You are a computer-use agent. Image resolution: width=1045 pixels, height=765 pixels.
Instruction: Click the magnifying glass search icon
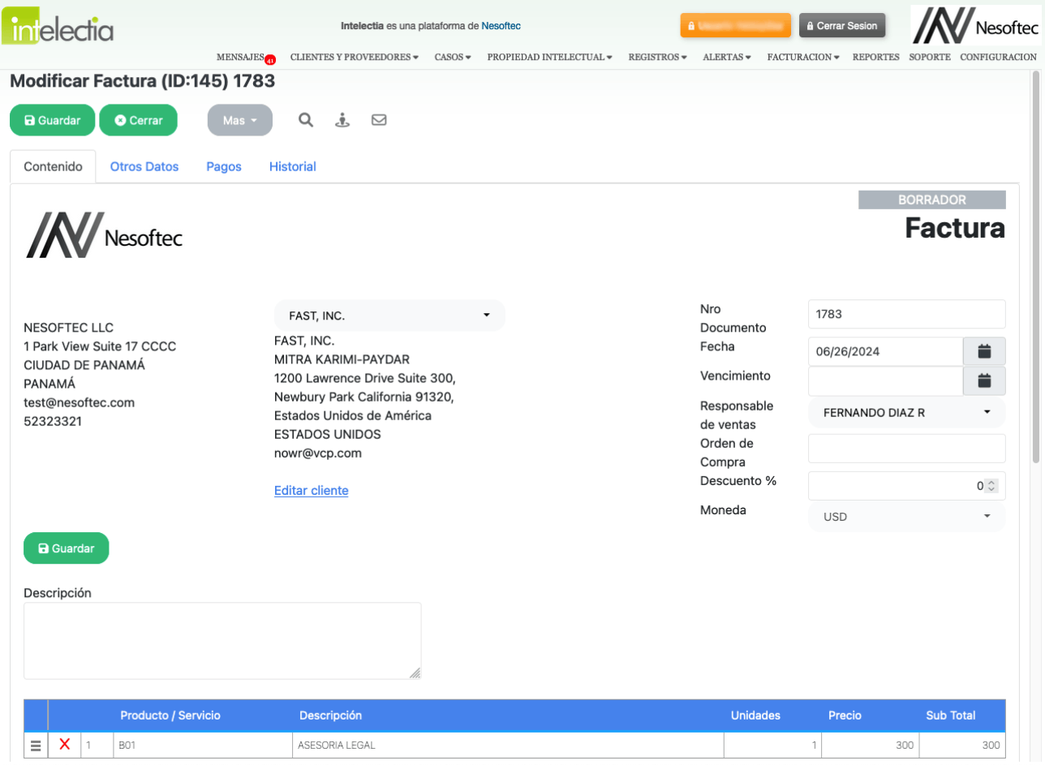(305, 120)
